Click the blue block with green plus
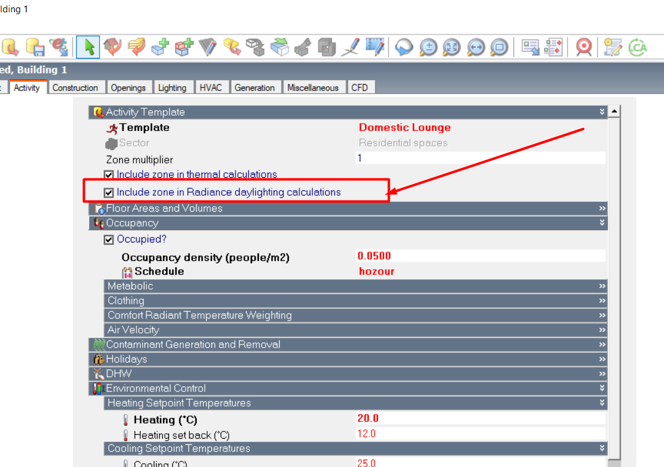 pyautogui.click(x=160, y=47)
